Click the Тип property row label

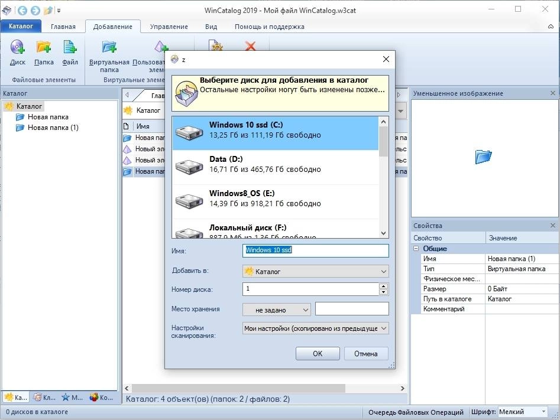pyautogui.click(x=429, y=269)
